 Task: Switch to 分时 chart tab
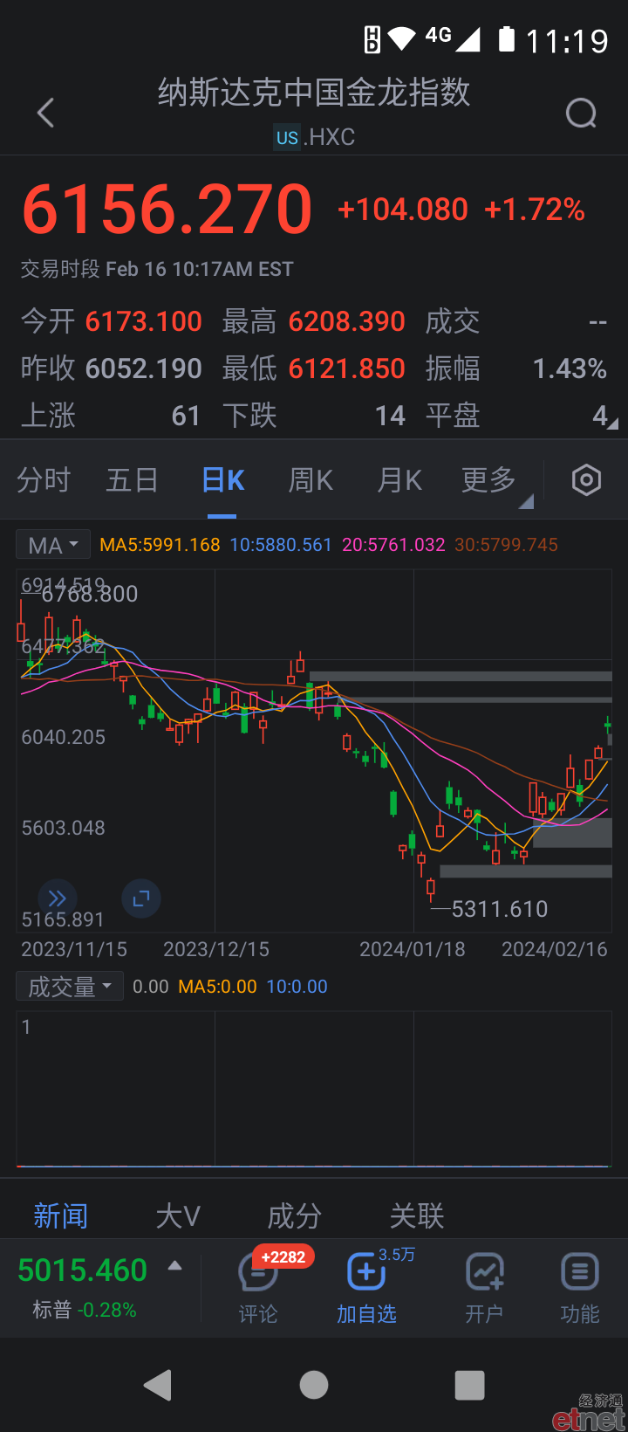(44, 480)
